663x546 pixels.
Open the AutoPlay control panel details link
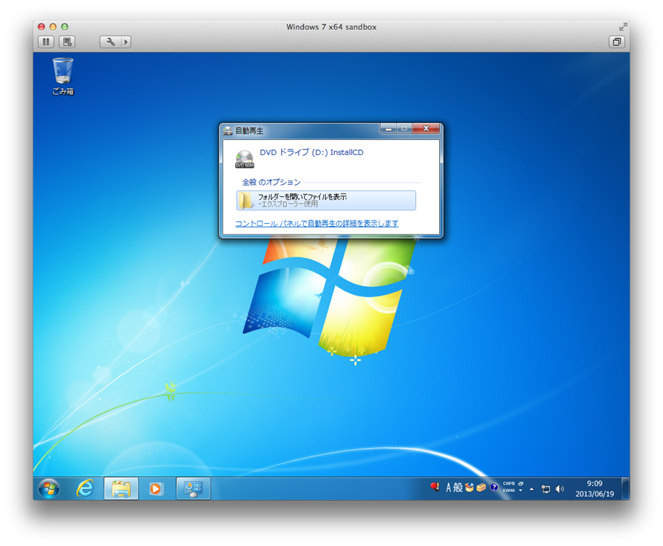pos(317,223)
